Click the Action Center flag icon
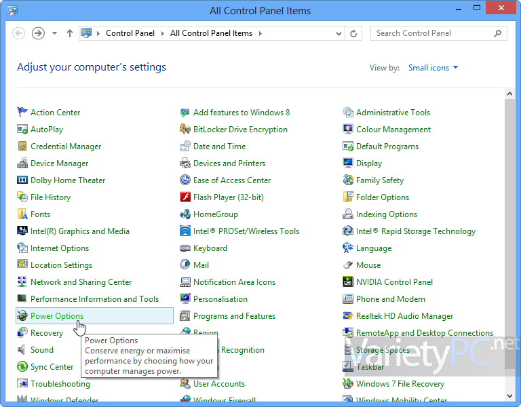Image resolution: width=521 pixels, height=407 pixels. pyautogui.click(x=22, y=113)
